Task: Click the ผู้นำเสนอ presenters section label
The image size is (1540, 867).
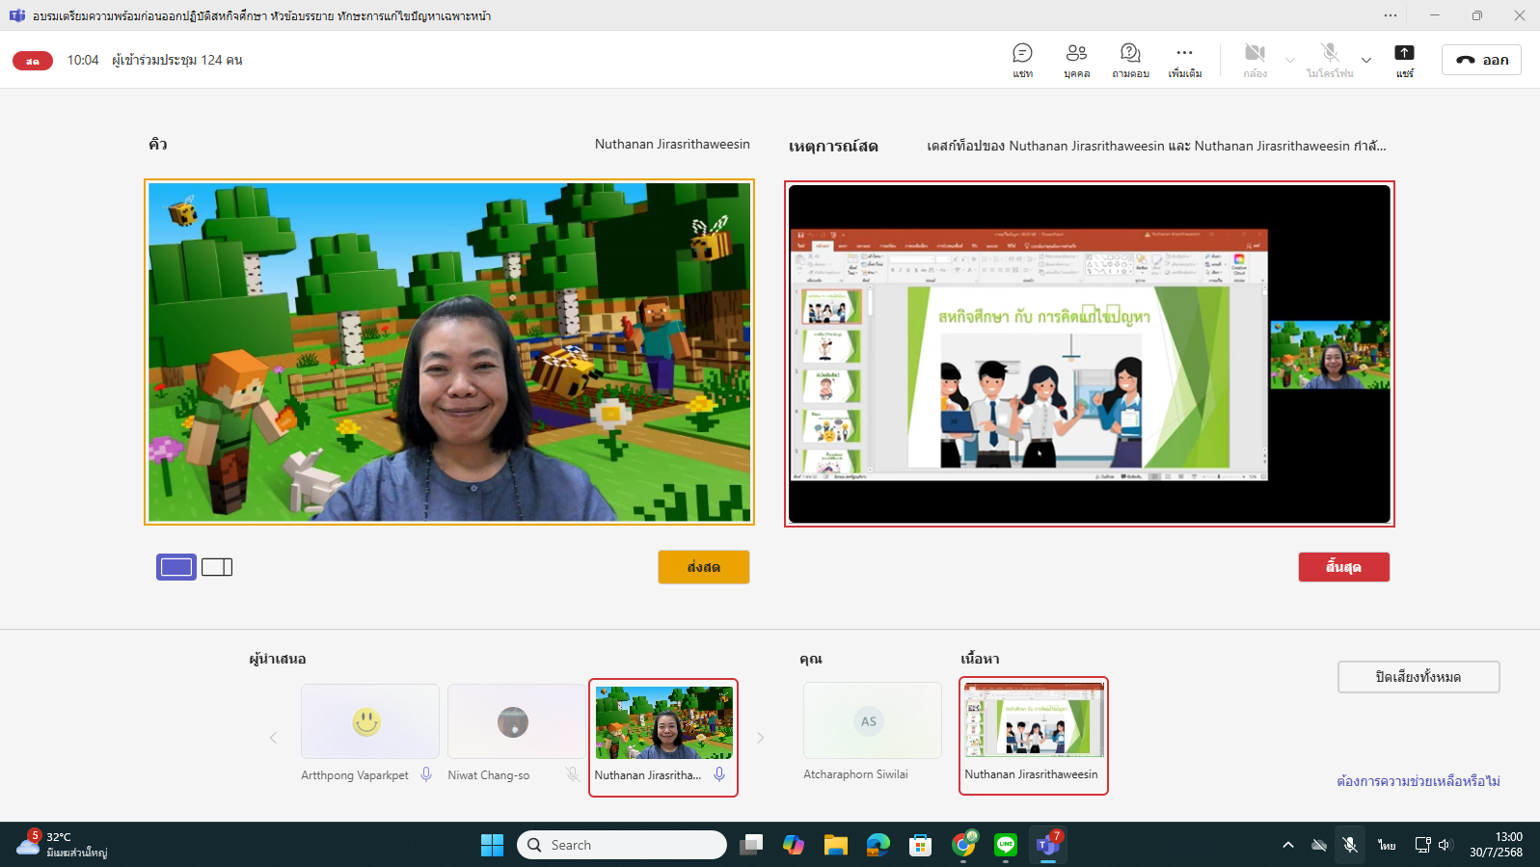Action: click(278, 659)
